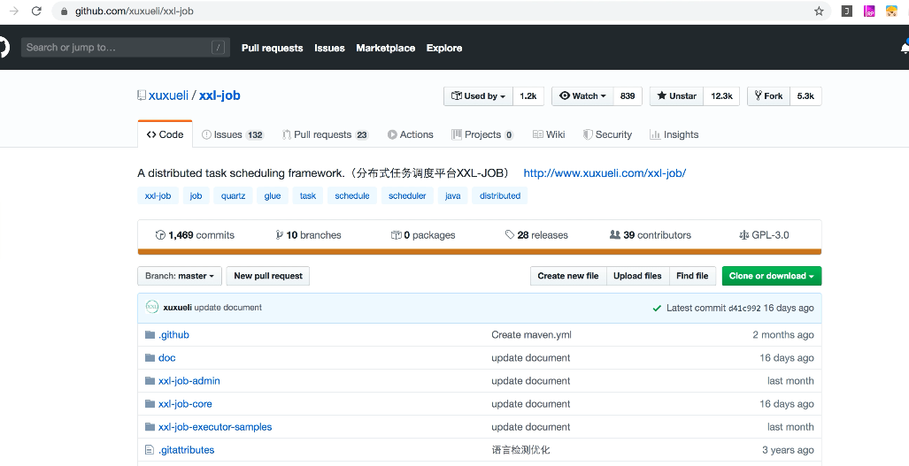Open the Security tab
This screenshot has width=909, height=466.
click(x=607, y=134)
